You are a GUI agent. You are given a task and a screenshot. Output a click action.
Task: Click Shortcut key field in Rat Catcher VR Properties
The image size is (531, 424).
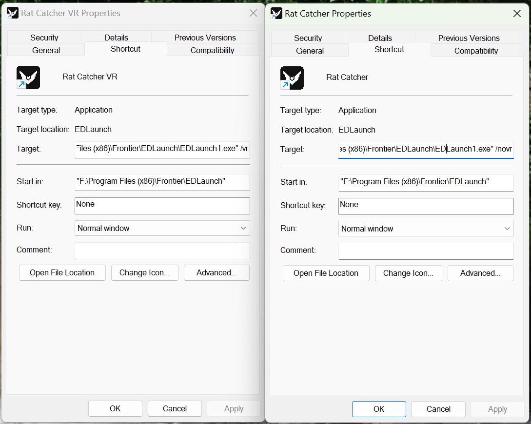[162, 206]
